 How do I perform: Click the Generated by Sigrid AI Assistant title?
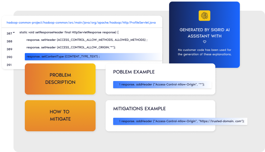[x=205, y=33]
